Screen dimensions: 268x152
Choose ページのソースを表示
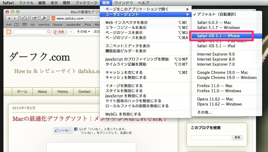(x=146, y=32)
